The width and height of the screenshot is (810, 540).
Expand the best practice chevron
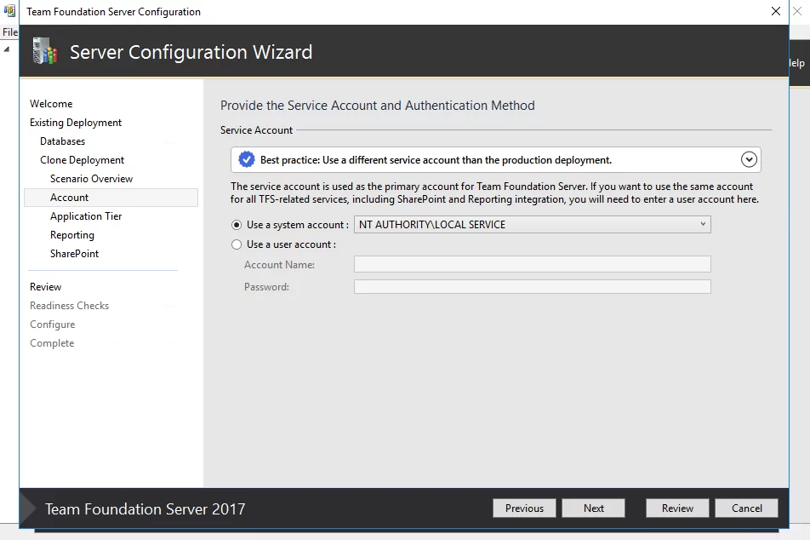(x=749, y=159)
